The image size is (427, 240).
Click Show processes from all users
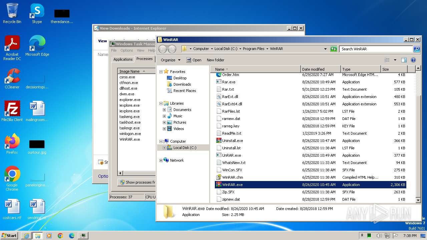click(137, 182)
